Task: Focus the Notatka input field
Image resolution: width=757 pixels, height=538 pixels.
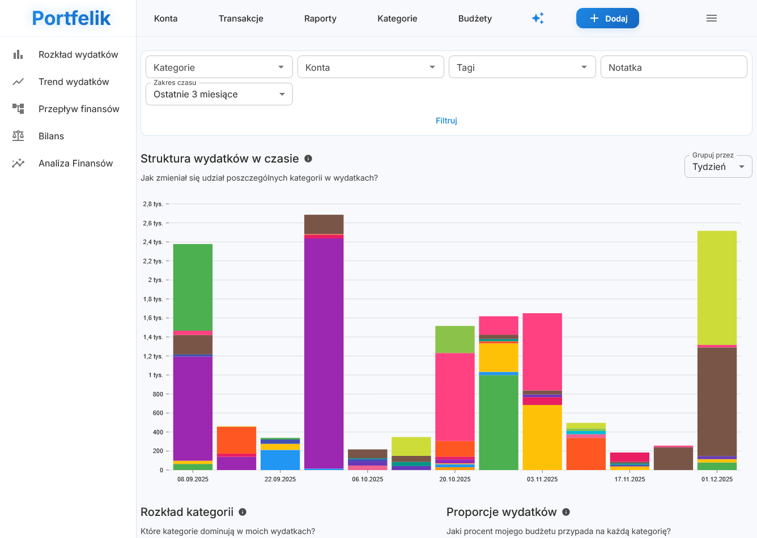Action: pyautogui.click(x=673, y=67)
